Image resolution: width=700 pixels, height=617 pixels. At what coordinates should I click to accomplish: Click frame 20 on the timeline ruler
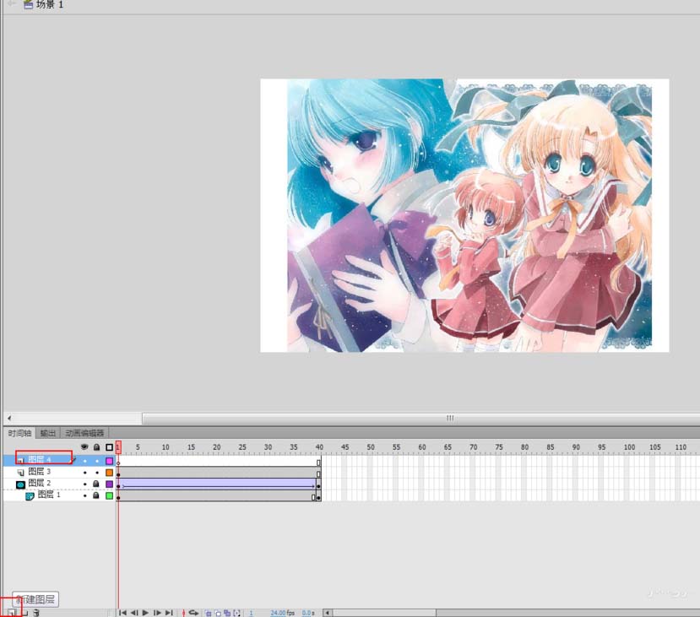click(216, 447)
